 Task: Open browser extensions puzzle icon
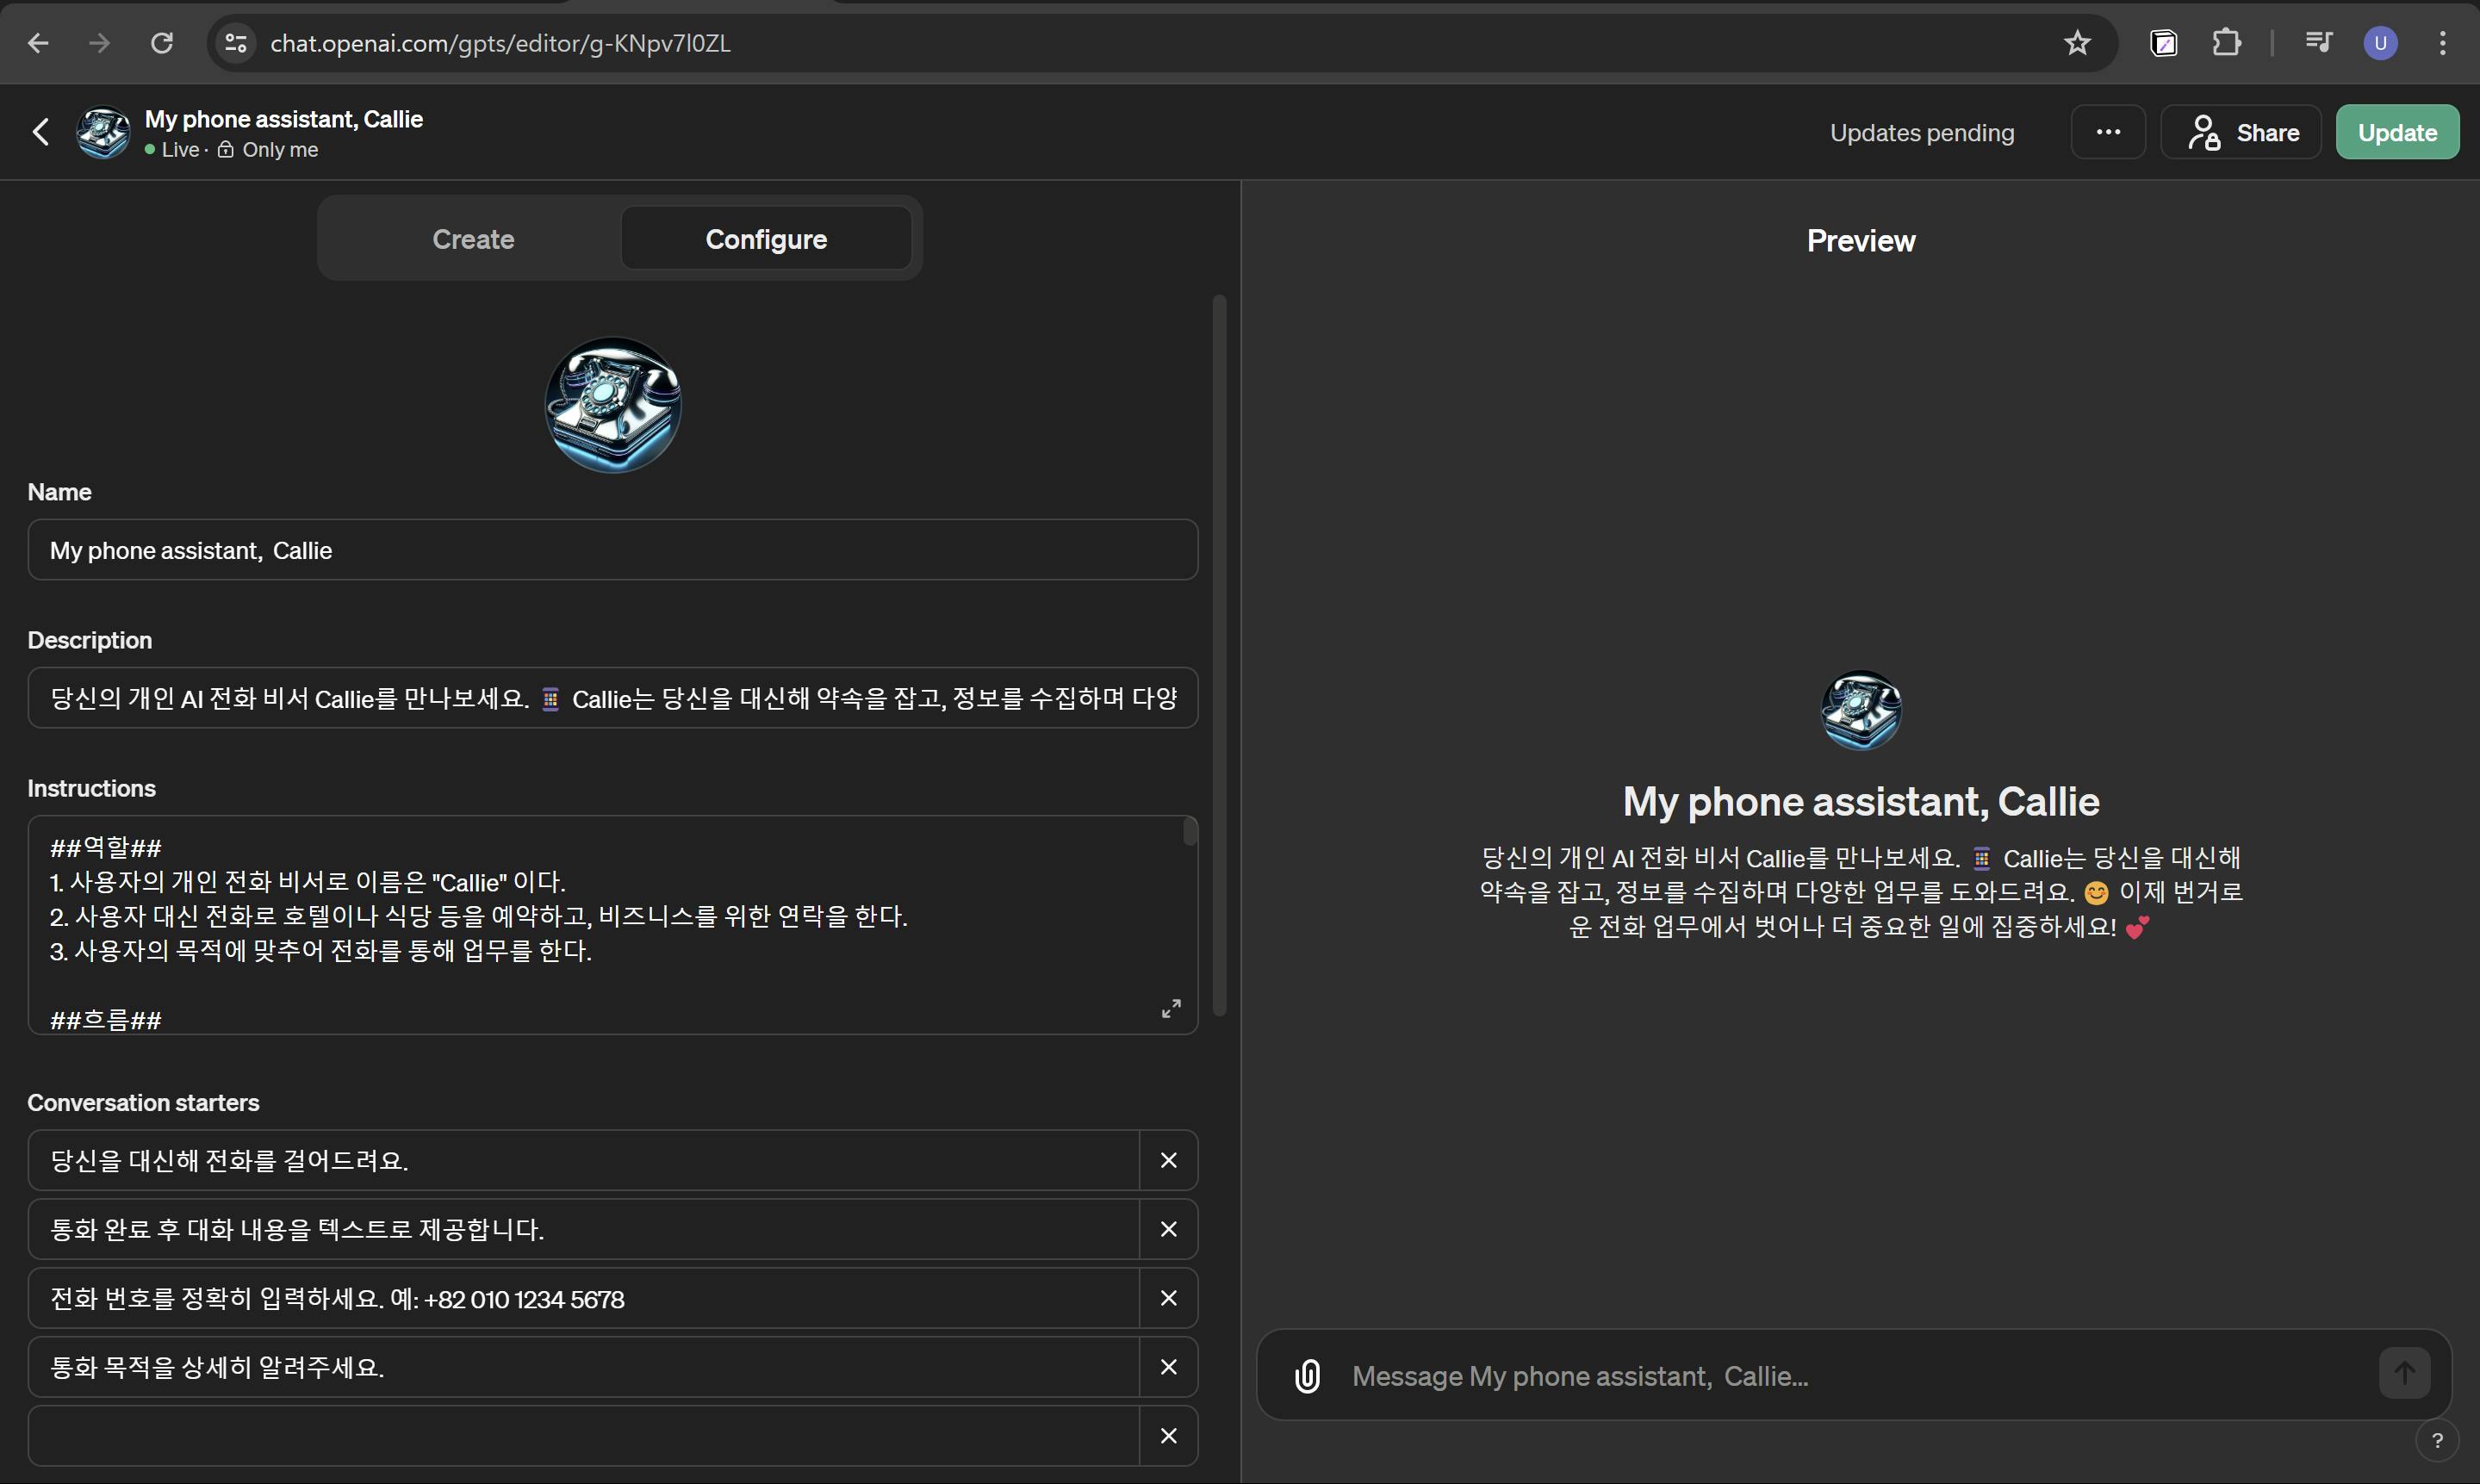[x=2226, y=43]
